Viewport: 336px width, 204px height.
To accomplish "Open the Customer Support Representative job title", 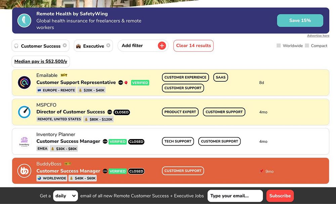I will click(76, 82).
